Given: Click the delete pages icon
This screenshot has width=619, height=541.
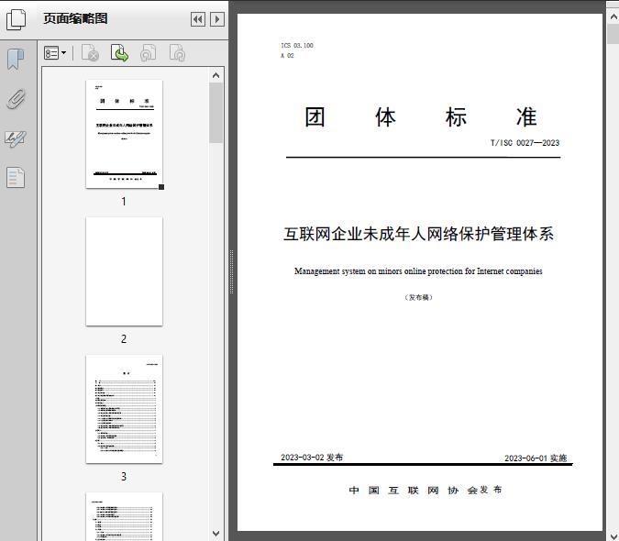Looking at the screenshot, I should coord(90,53).
